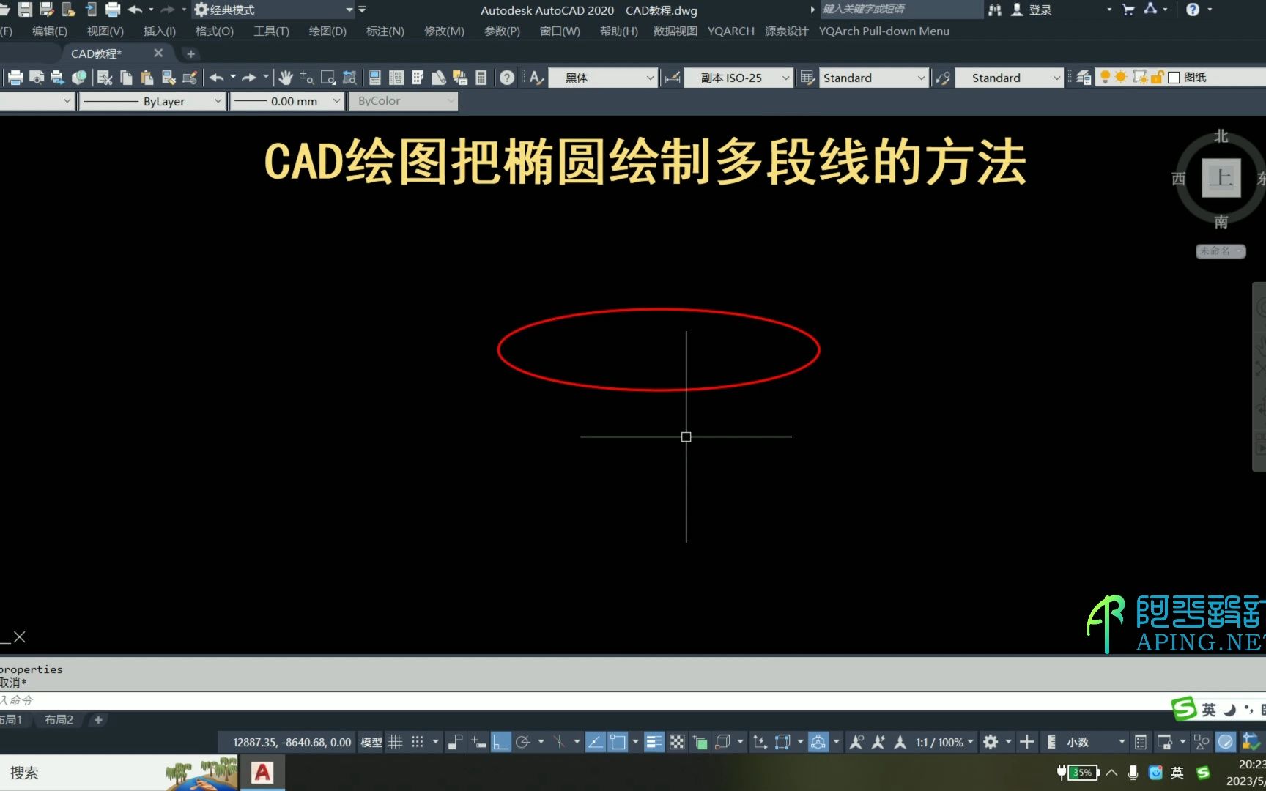Toggle object snap tracking in status bar
The image size is (1266, 791).
coord(596,742)
